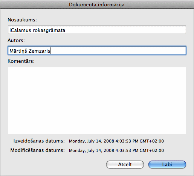Screen dimensions: 194x176
Task: Click GMT+02:00 in the creation date line
Action: click(x=152, y=141)
